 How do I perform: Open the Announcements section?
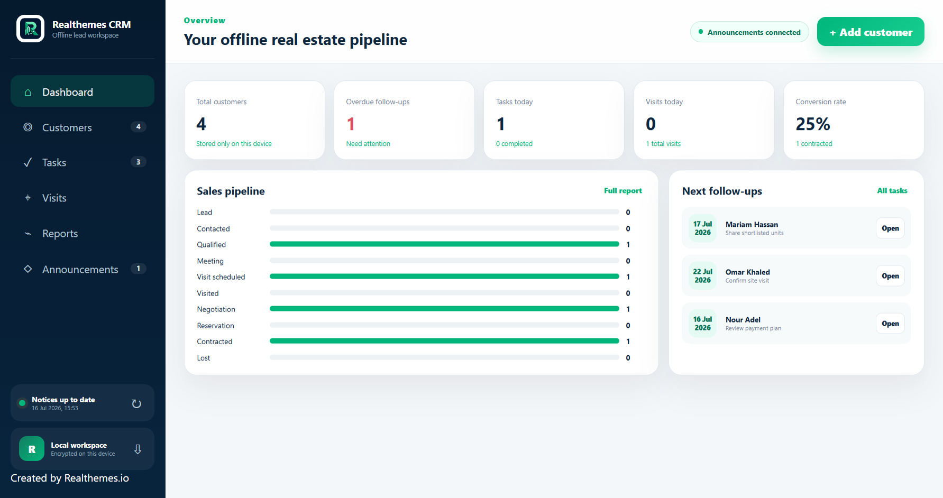(x=83, y=269)
